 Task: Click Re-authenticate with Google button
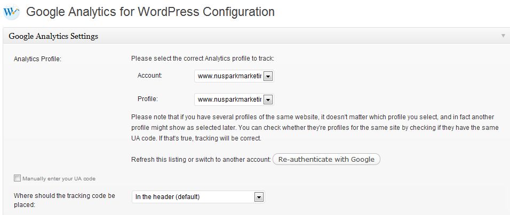326,159
